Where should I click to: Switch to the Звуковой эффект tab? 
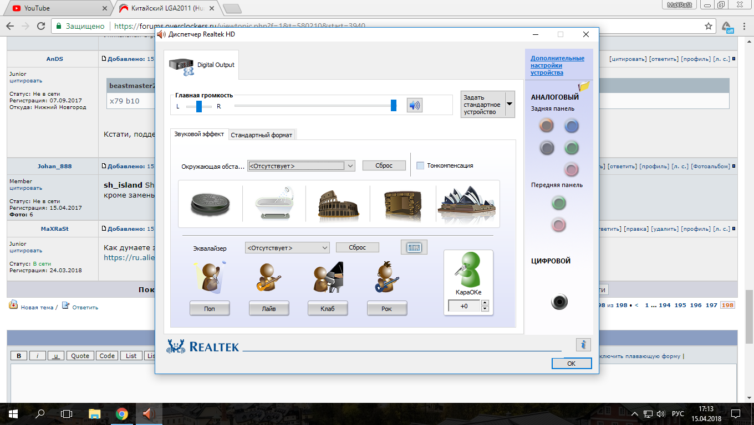pos(199,134)
